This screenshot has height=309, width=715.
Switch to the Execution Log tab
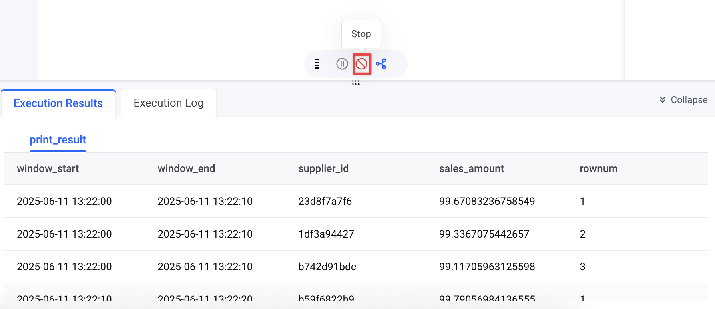(x=168, y=103)
